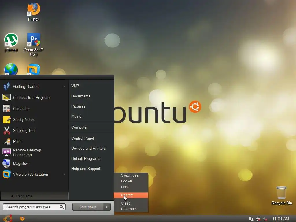Image resolution: width=296 pixels, height=222 pixels.
Task: Open Music from Start menu
Action: coord(76,116)
